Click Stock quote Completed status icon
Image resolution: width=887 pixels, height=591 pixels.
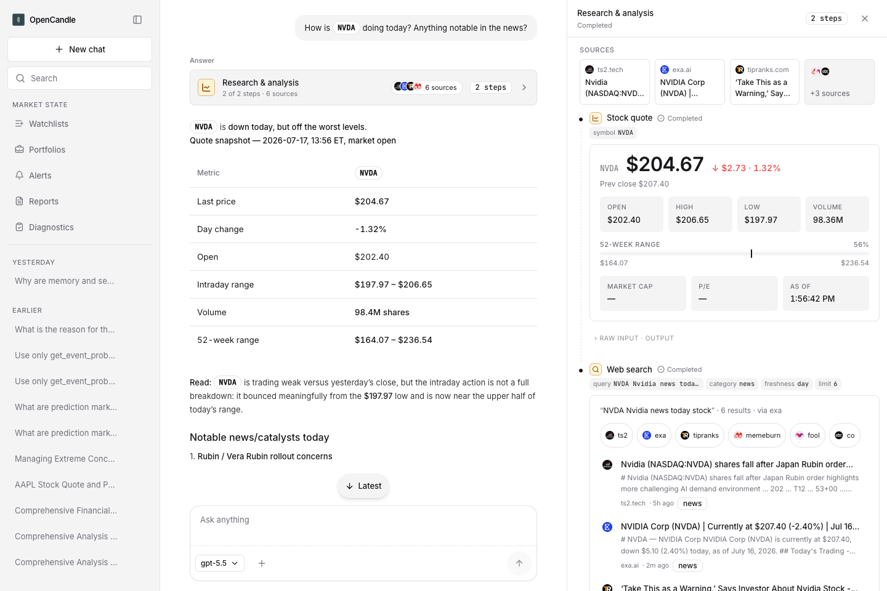[661, 118]
